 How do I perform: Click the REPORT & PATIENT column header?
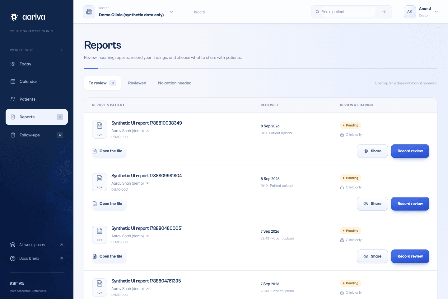(108, 105)
